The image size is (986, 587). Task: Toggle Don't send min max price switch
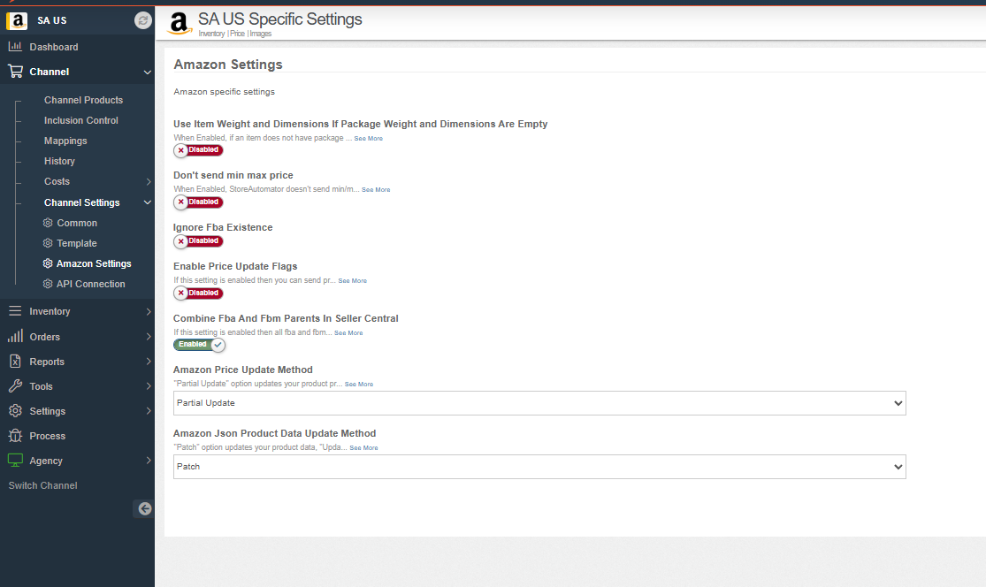pos(198,202)
